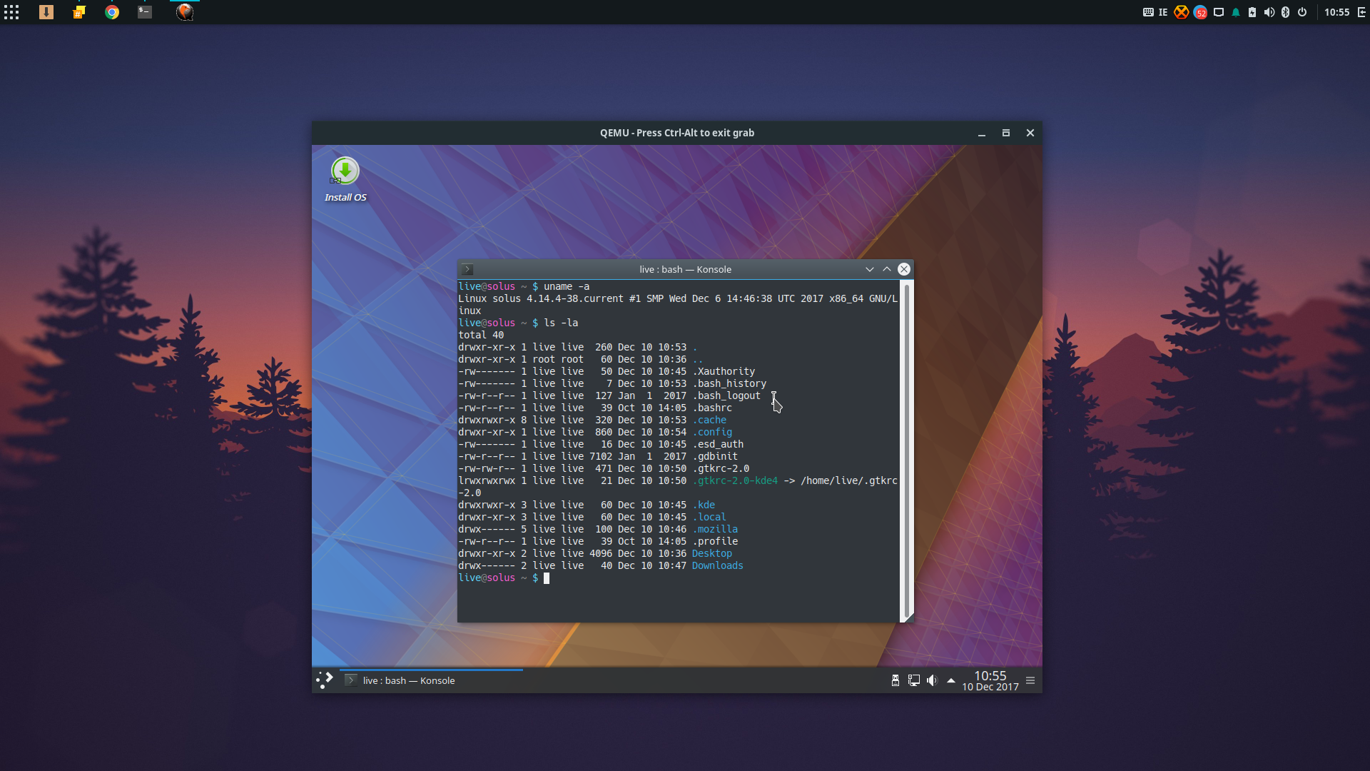Select the Konsole task in the guest taskbar

pyautogui.click(x=431, y=680)
